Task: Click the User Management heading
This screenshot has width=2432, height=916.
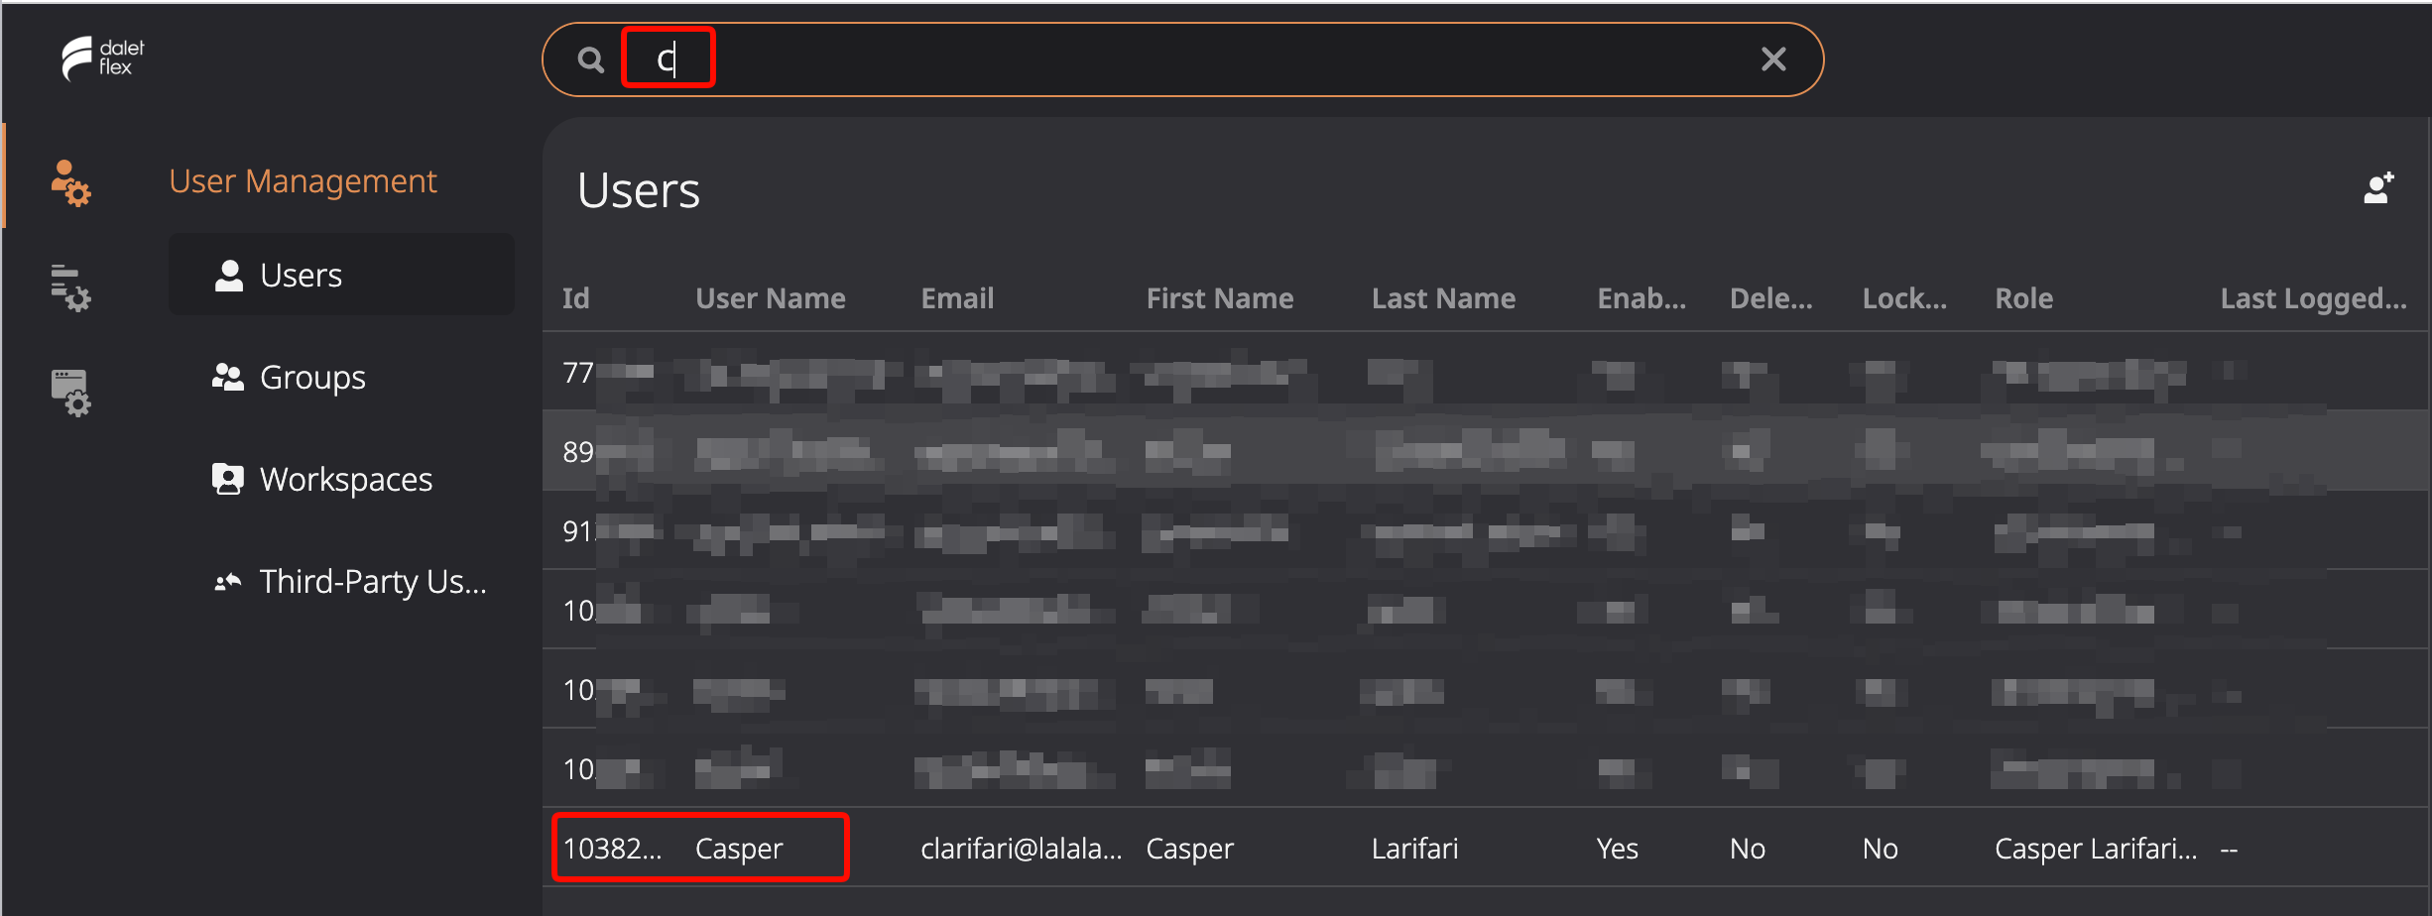Action: click(x=303, y=181)
